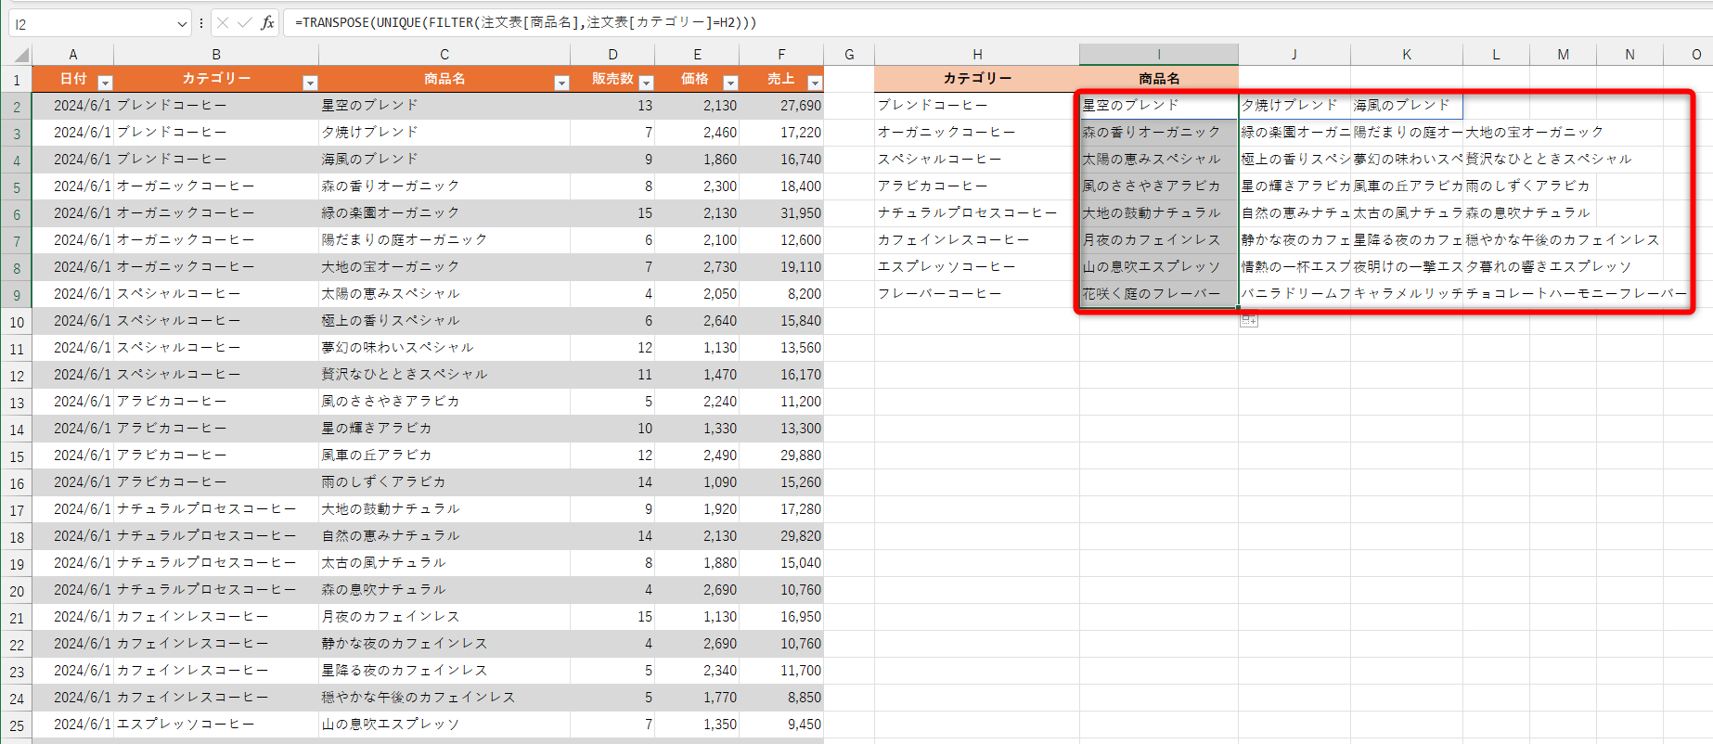Click cell I7 月夜のカフェインレス

click(x=1159, y=240)
